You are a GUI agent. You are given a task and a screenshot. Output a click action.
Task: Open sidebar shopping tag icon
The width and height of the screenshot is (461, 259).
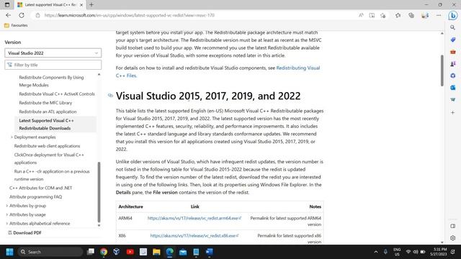coord(453,40)
